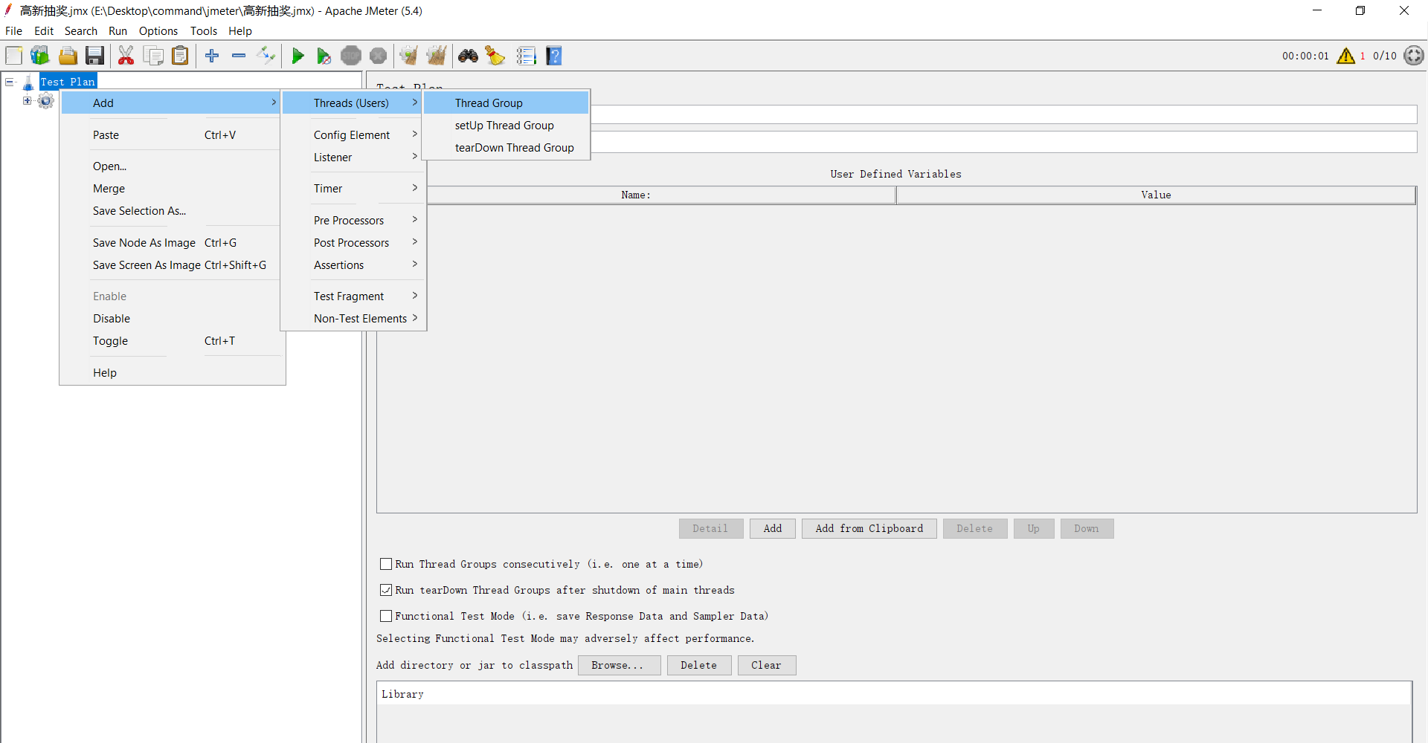Click the Down button under variables table
Image resolution: width=1428 pixels, height=743 pixels.
1087,529
